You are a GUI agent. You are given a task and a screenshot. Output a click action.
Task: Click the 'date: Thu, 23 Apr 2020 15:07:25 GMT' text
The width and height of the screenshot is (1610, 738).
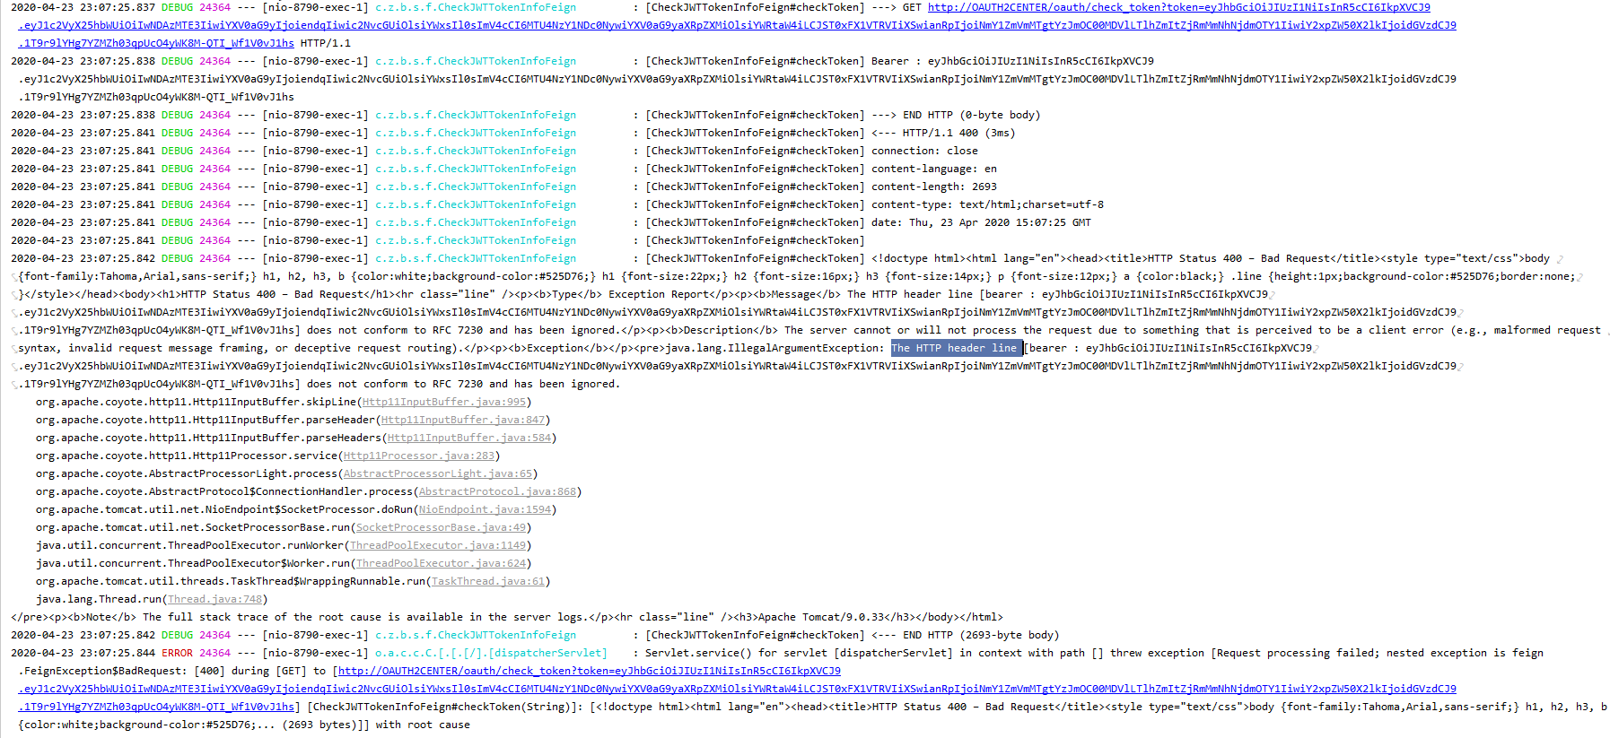(x=981, y=222)
